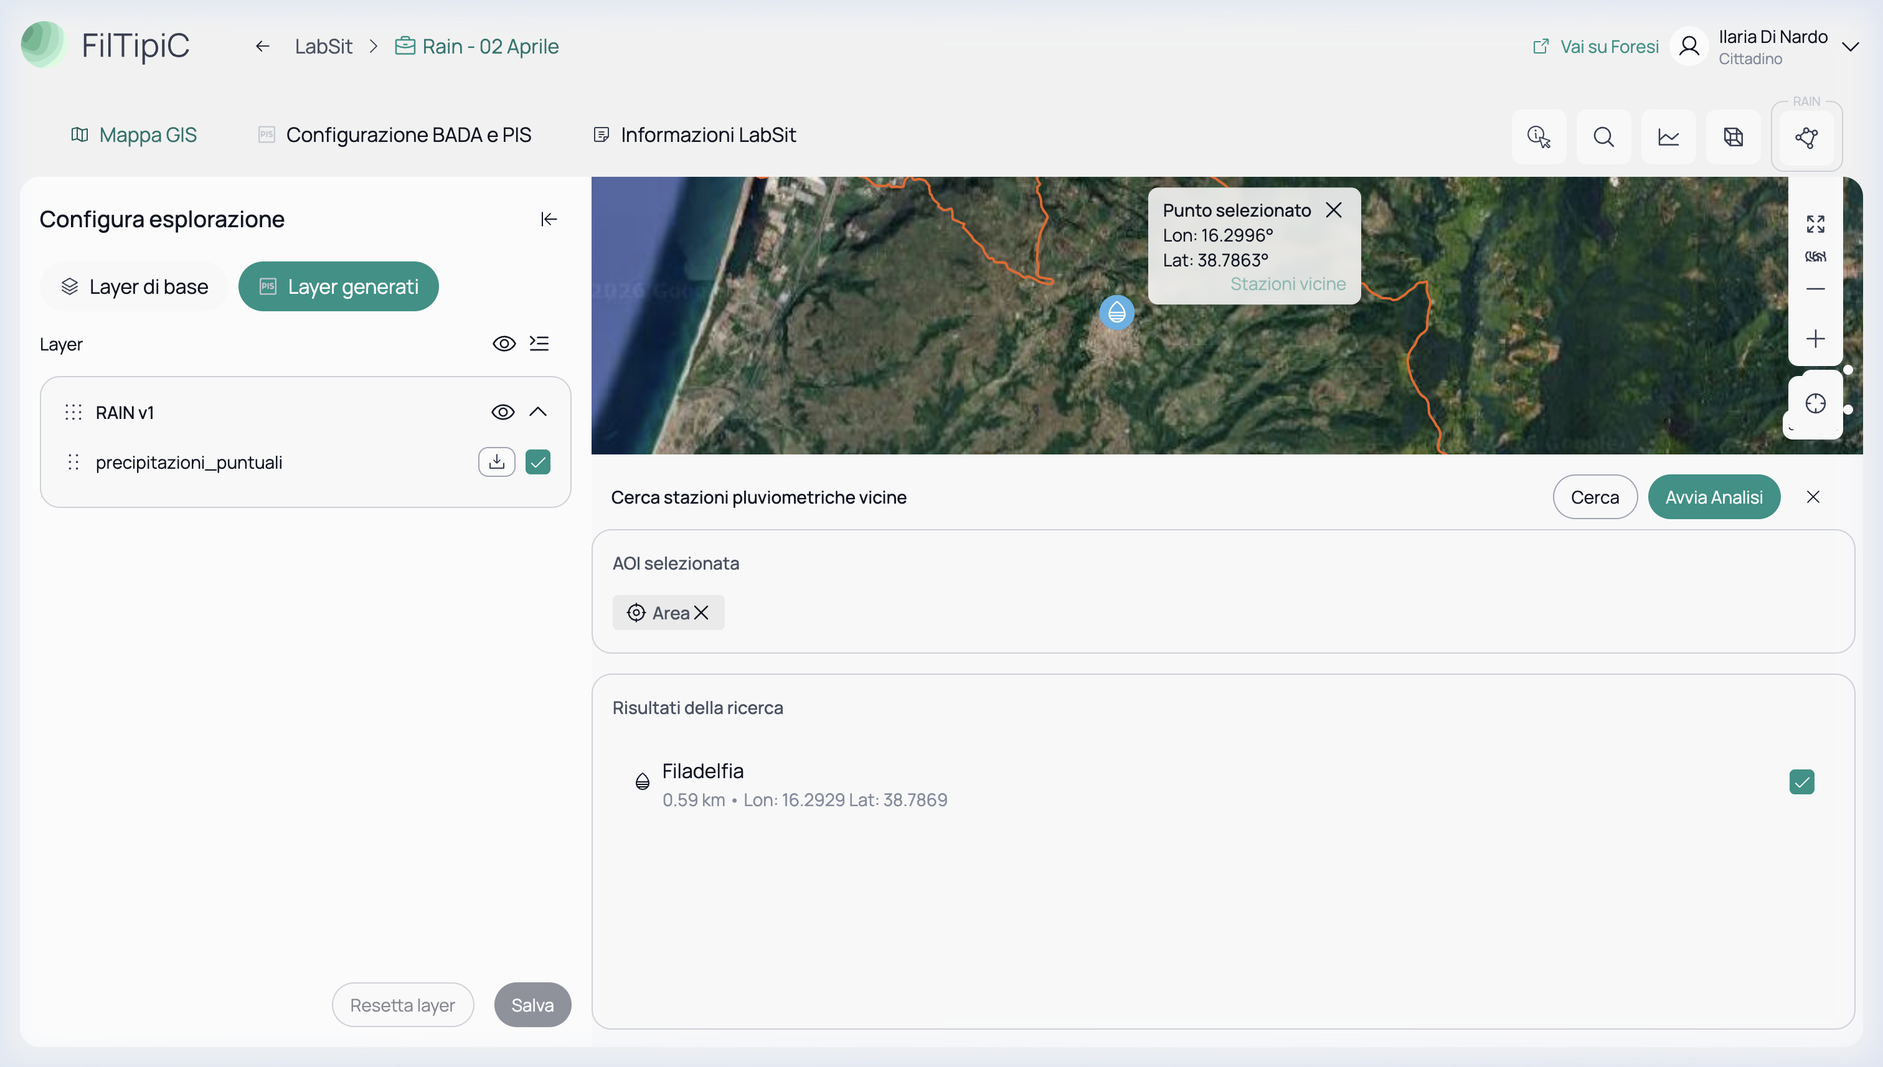Viewport: 1883px width, 1067px height.
Task: Zoom in the map
Action: tap(1816, 339)
